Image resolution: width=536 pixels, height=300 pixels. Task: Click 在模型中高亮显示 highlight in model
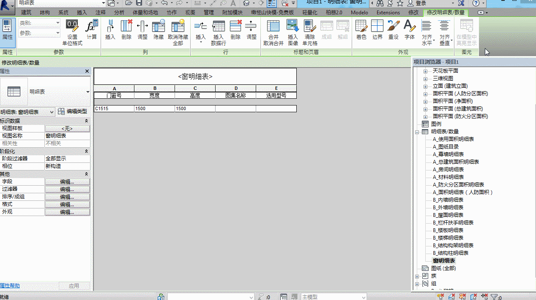[x=467, y=33]
